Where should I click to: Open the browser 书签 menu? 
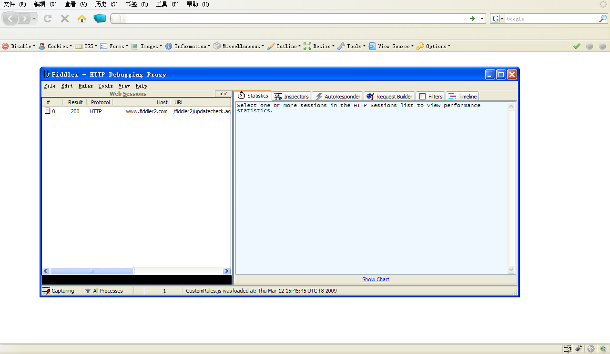pyautogui.click(x=137, y=4)
